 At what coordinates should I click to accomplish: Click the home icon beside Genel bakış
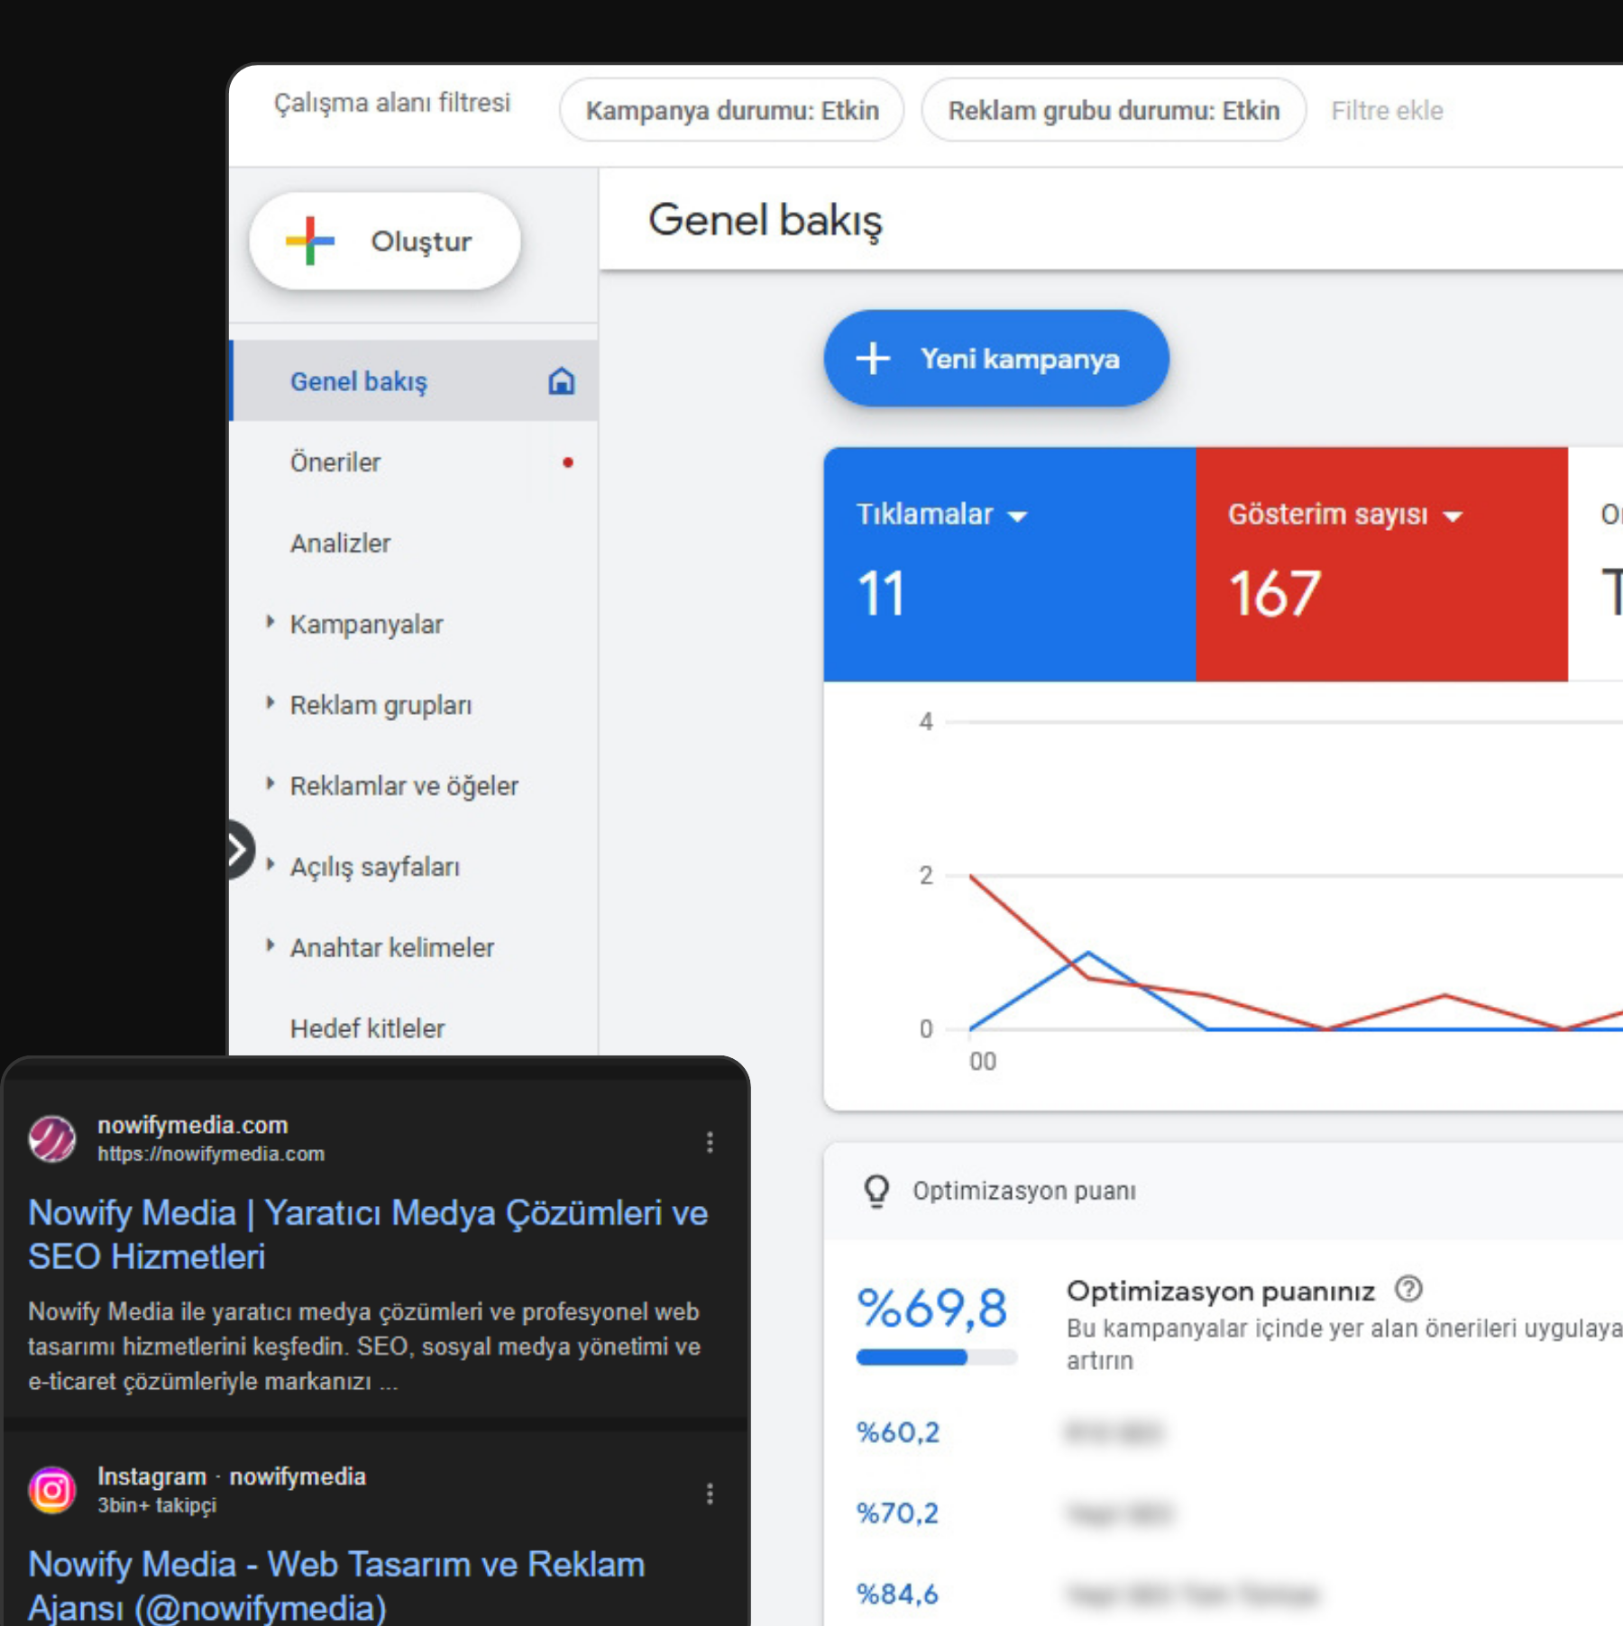pyautogui.click(x=561, y=381)
